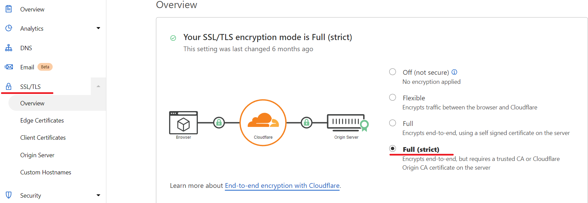This screenshot has height=203, width=588.
Task: Click the Overview clipboard icon in sidebar
Action: 9,9
